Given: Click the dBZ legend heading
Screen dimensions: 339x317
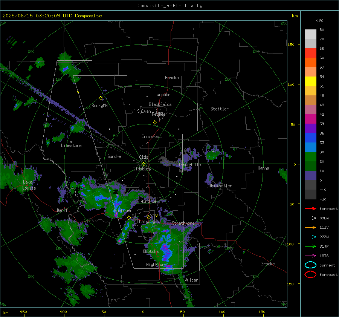Looking at the screenshot, I should [x=319, y=20].
